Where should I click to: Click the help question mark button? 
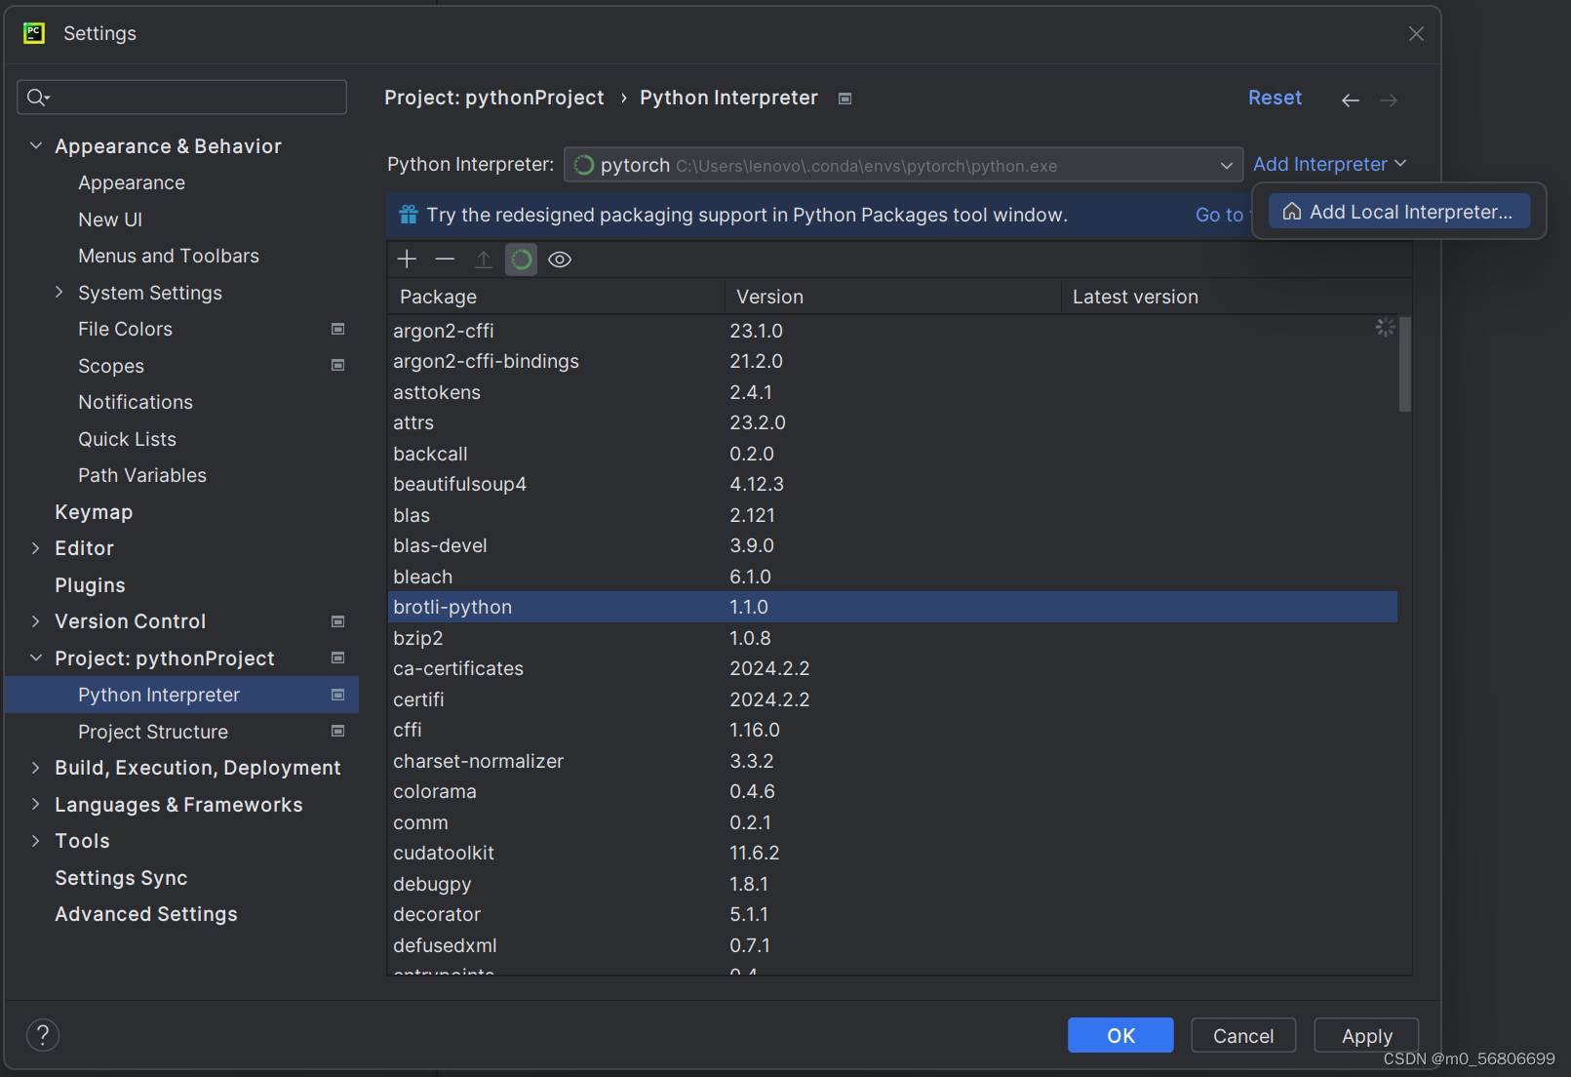tap(43, 1035)
